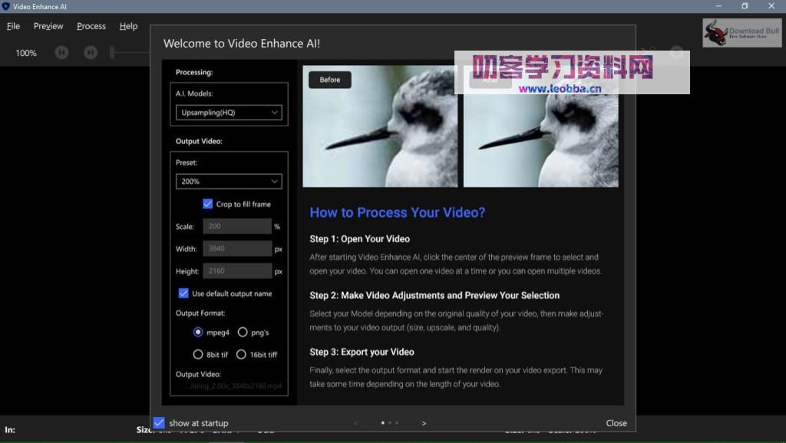Click the first page indicator dot
786x443 pixels.
coord(383,423)
